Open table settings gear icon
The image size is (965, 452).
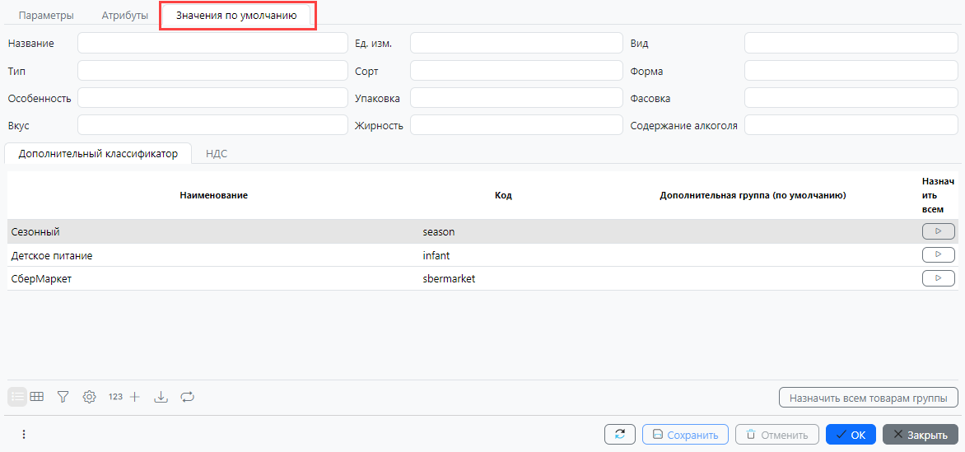(x=90, y=397)
